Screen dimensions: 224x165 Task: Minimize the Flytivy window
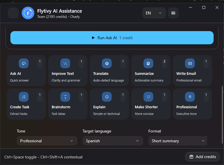(191, 7)
